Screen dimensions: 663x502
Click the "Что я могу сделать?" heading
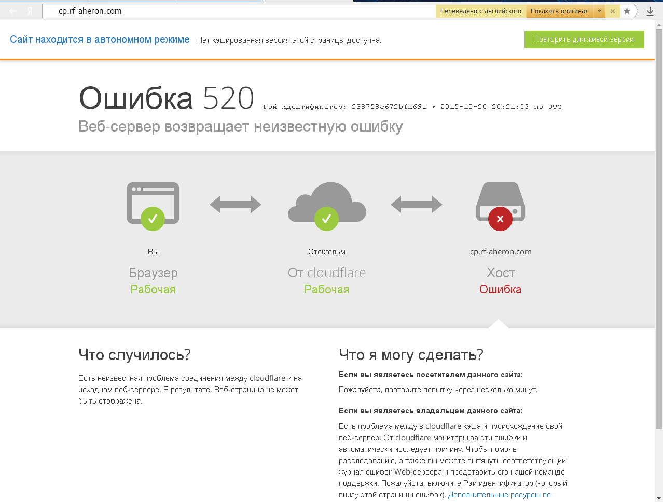point(411,355)
